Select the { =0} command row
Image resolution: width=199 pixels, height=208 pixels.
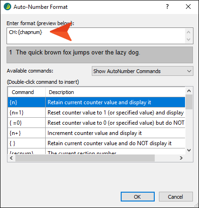(x=96, y=123)
